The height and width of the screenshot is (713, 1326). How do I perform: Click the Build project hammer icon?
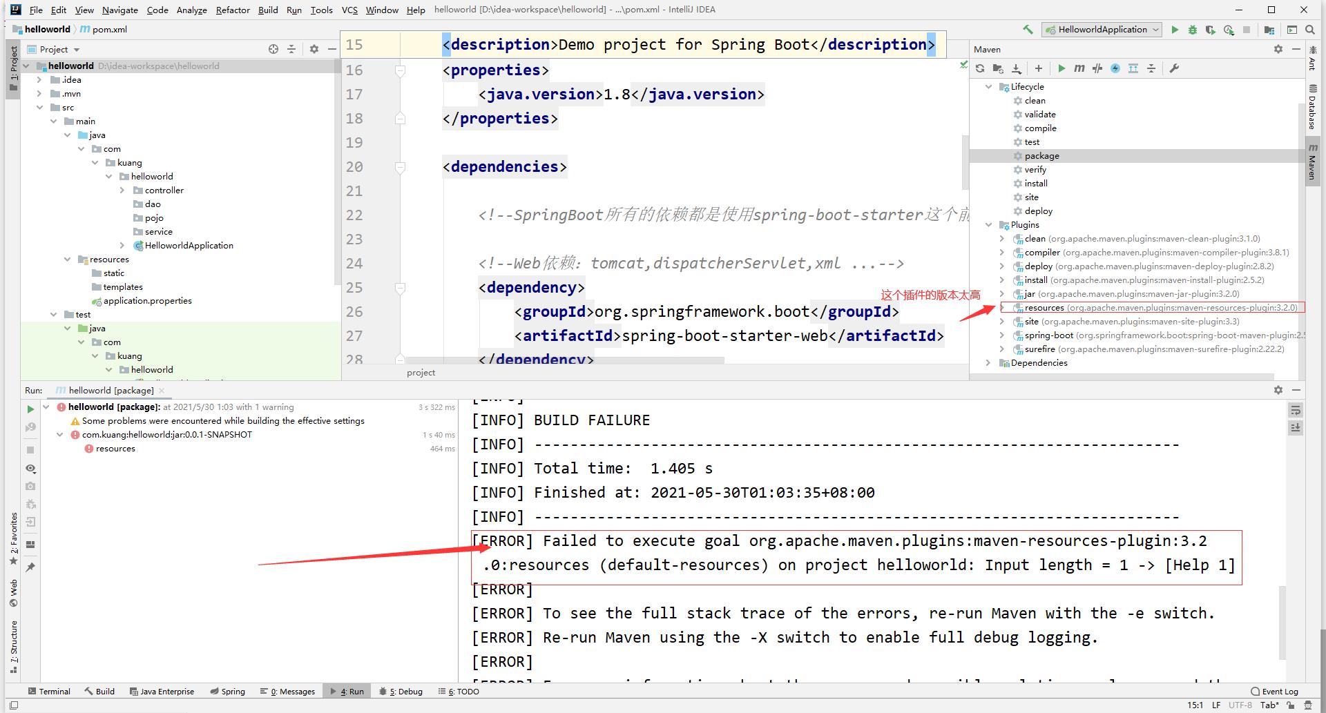click(x=1028, y=30)
